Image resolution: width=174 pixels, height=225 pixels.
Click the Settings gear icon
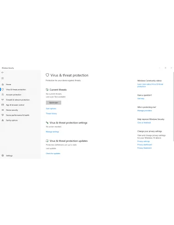pyautogui.click(x=3, y=155)
